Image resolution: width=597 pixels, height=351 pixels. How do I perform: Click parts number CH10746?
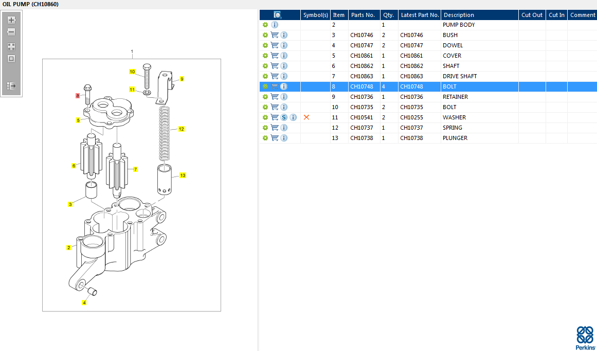[361, 35]
